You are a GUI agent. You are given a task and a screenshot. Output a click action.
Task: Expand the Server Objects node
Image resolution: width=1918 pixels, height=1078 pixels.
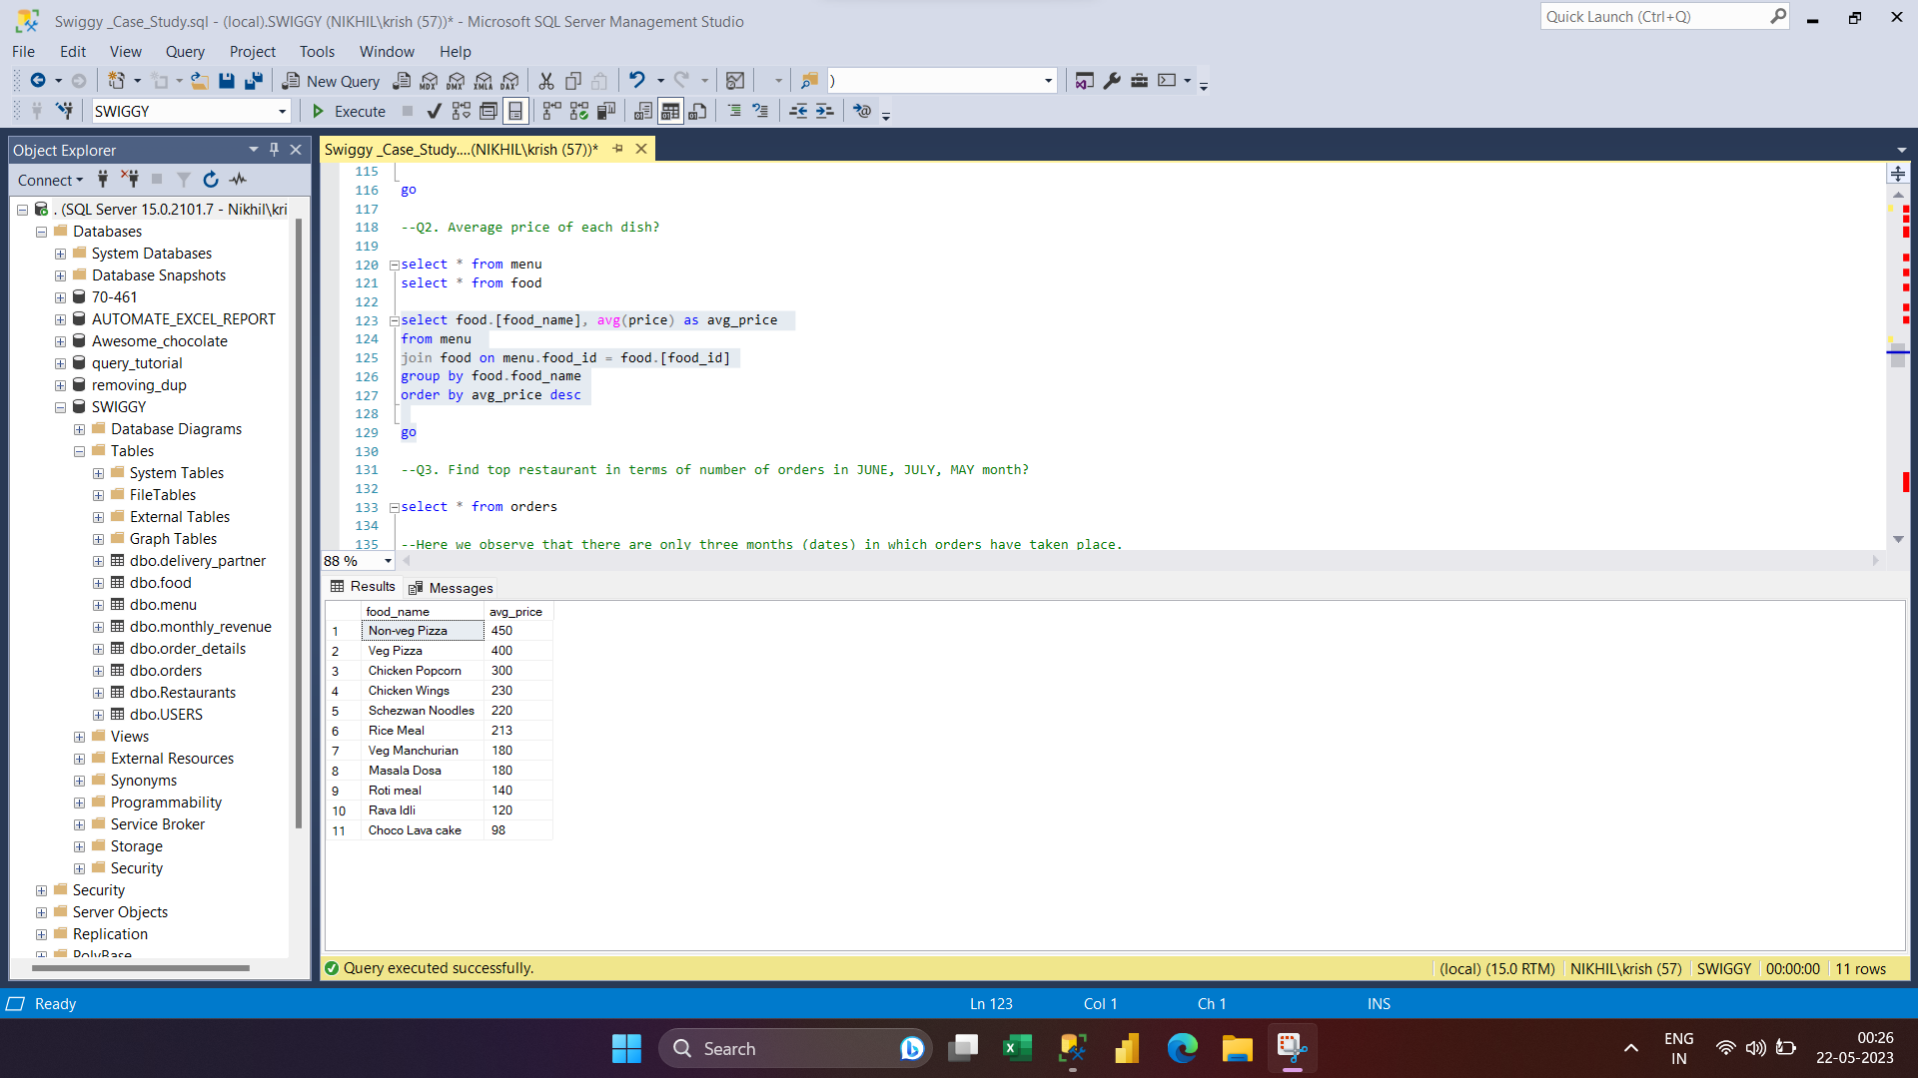[42, 912]
